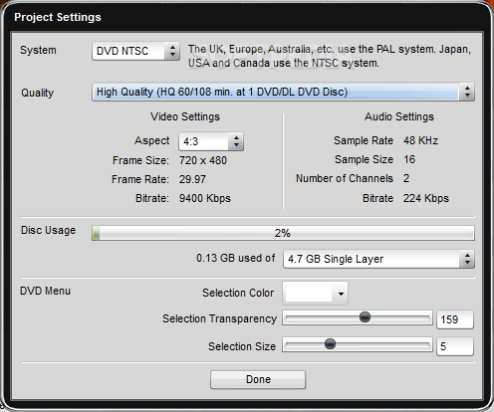Click the Disc Usage label
494x412 pixels.
tap(48, 230)
